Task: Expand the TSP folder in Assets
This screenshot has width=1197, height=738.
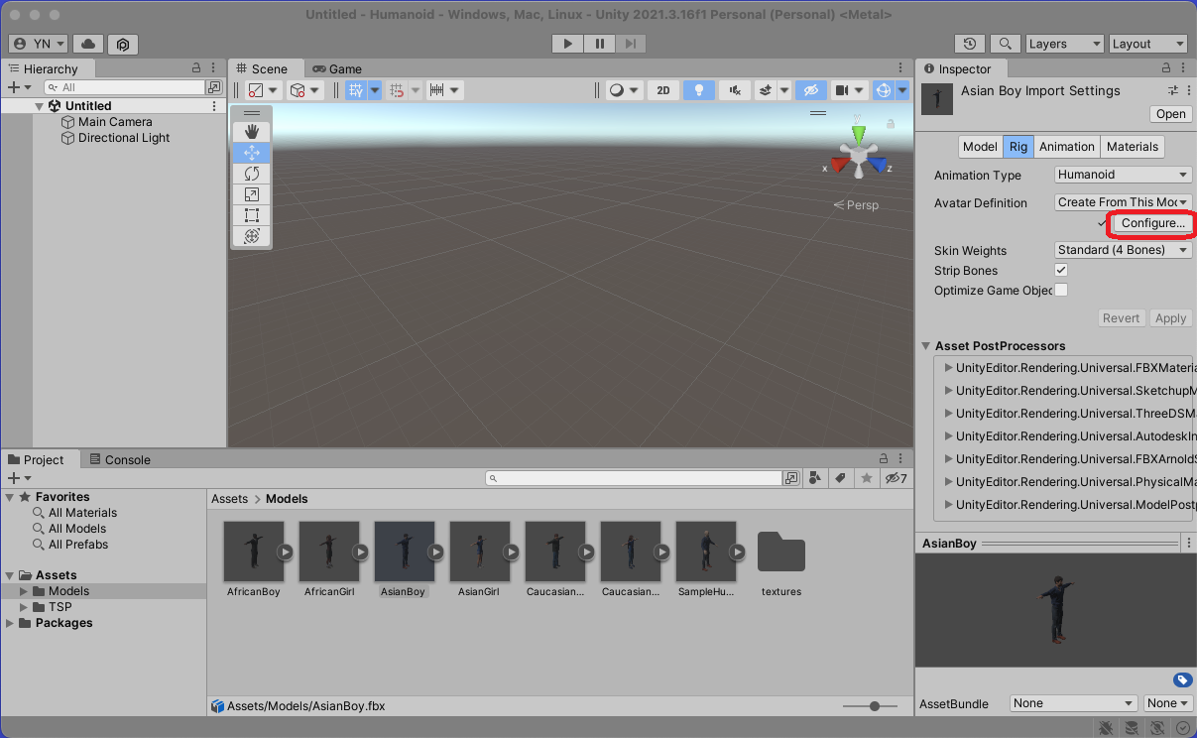Action: pos(25,607)
